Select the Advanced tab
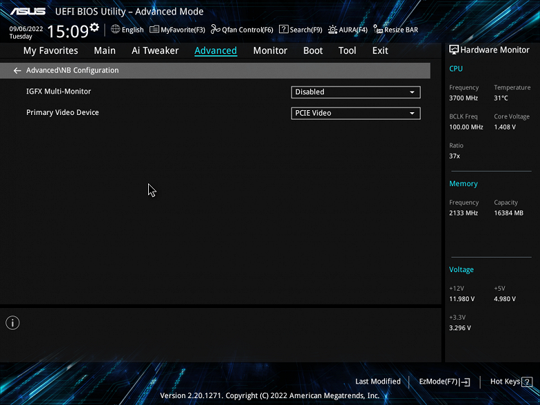Viewport: 540px width, 405px height. (215, 51)
